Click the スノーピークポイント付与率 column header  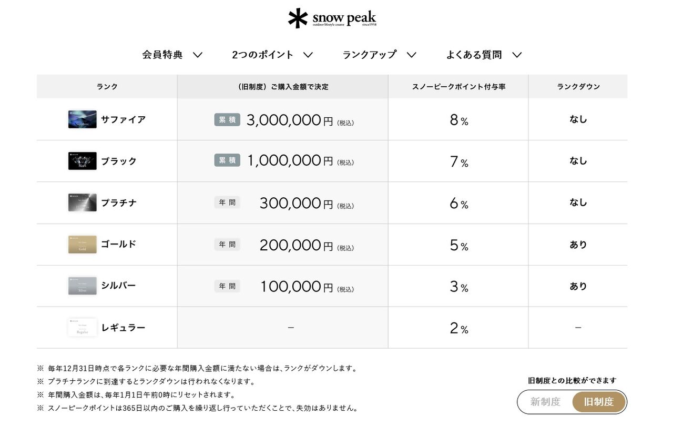(x=458, y=87)
